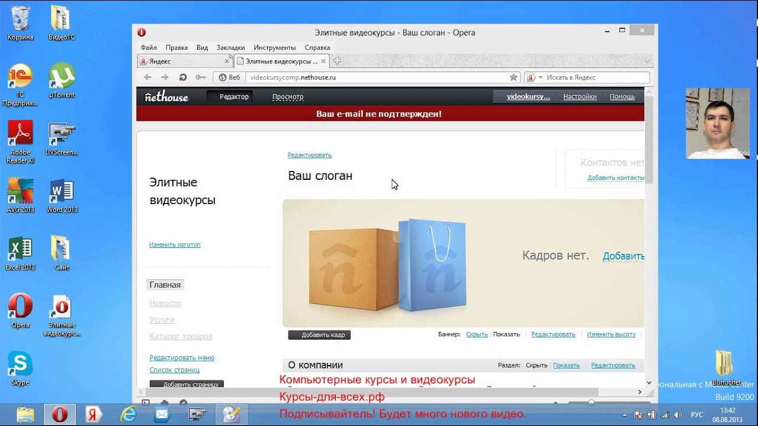Click the Opera zoom slider handle

591,403
